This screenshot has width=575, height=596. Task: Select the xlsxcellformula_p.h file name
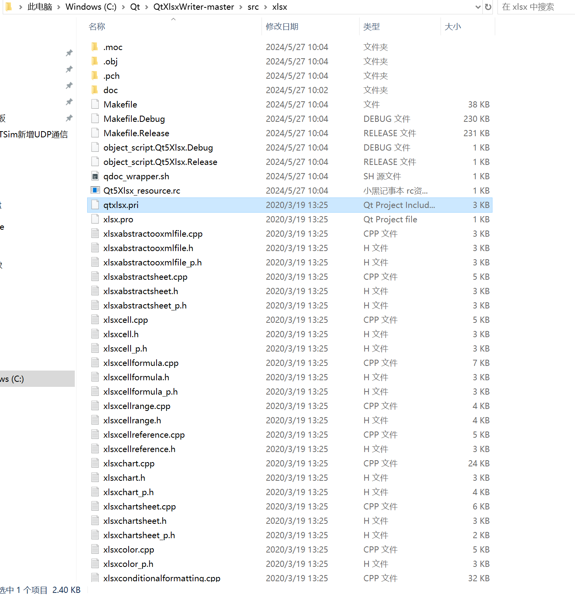tap(141, 392)
